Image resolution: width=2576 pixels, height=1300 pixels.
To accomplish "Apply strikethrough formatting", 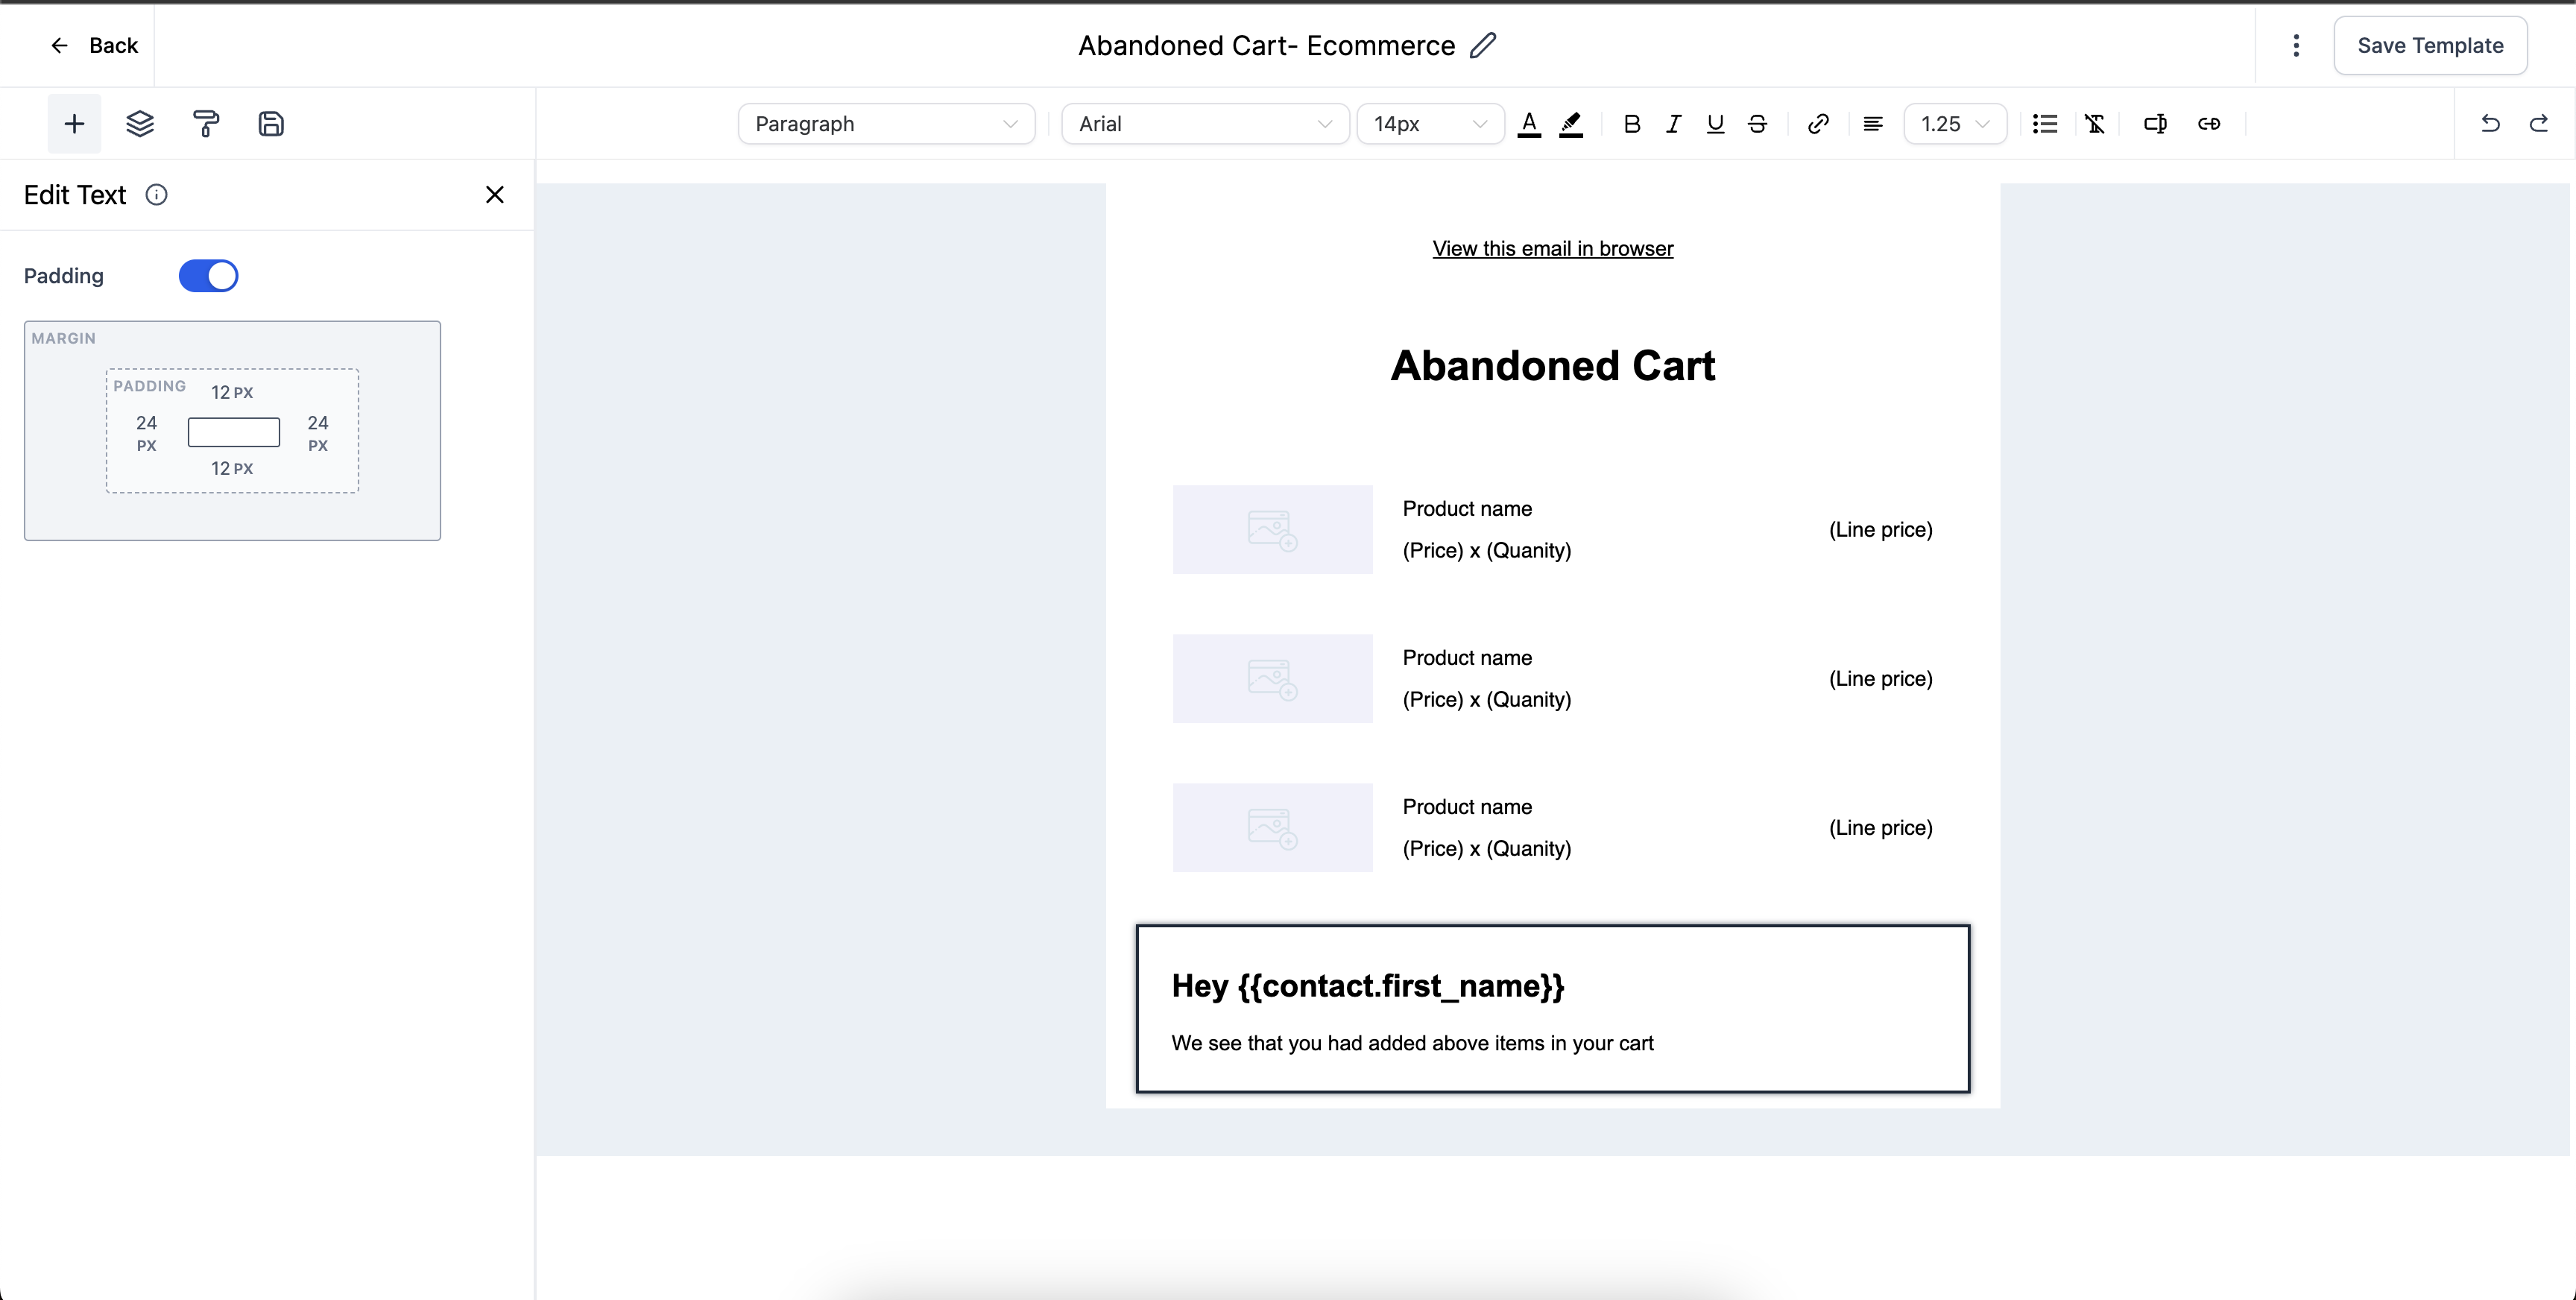I will pos(1757,124).
